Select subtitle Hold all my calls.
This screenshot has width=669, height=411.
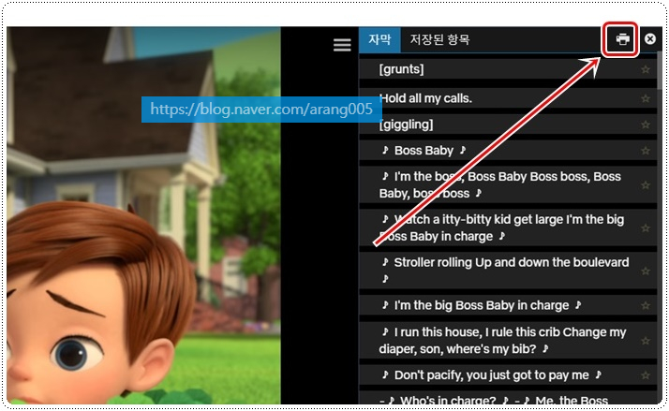508,98
